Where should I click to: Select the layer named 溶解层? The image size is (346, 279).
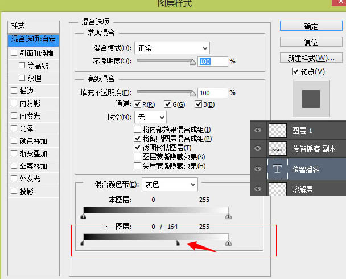(x=302, y=189)
